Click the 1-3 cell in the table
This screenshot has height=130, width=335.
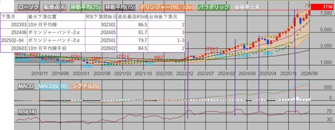tap(166, 41)
